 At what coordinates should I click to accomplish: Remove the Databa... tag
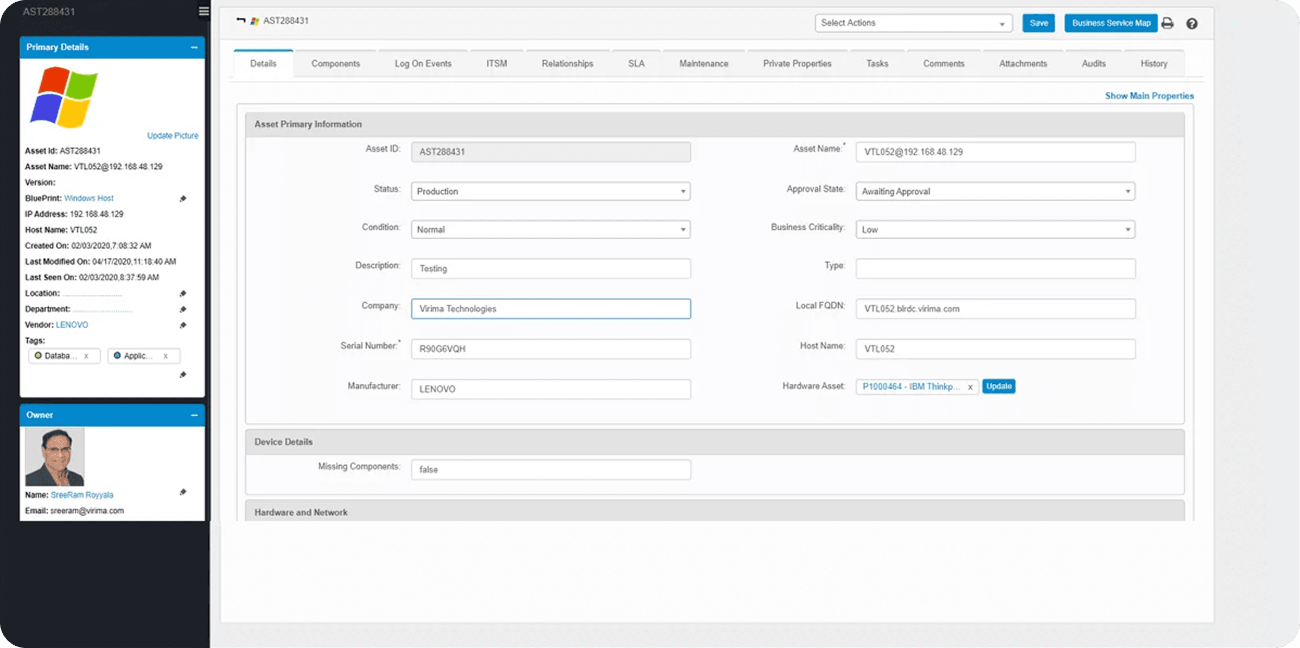pos(86,356)
